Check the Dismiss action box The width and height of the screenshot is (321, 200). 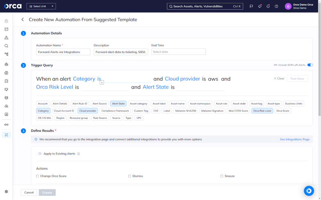(x=130, y=176)
